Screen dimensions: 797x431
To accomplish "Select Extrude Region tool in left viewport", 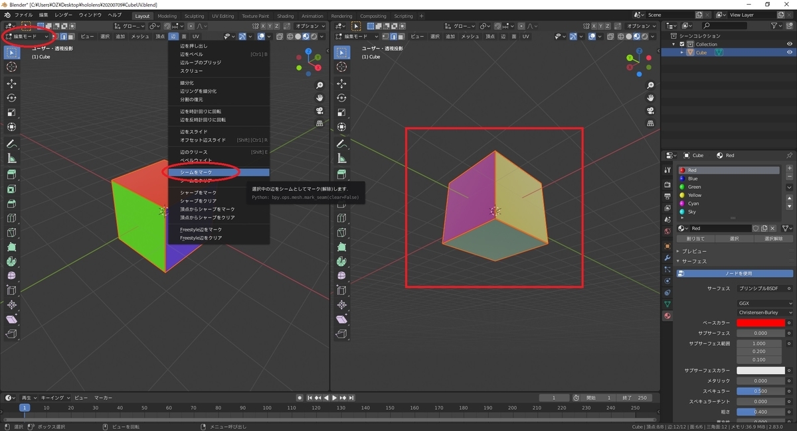I will [x=11, y=174].
